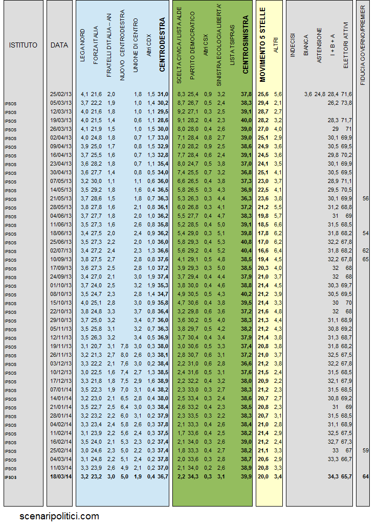Select the LEGA NORD column header

[x=82, y=45]
